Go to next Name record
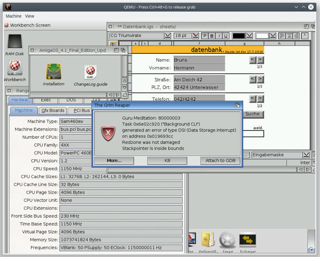320x257 pixels. coord(260,60)
